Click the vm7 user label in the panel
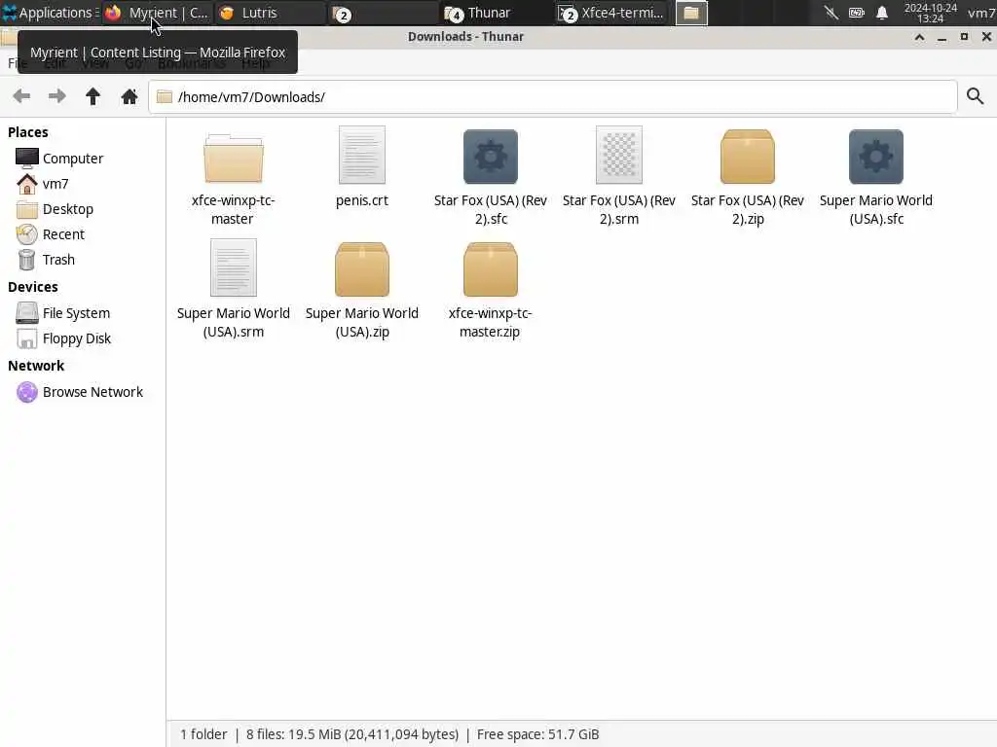The height and width of the screenshot is (747, 997). click(x=981, y=13)
